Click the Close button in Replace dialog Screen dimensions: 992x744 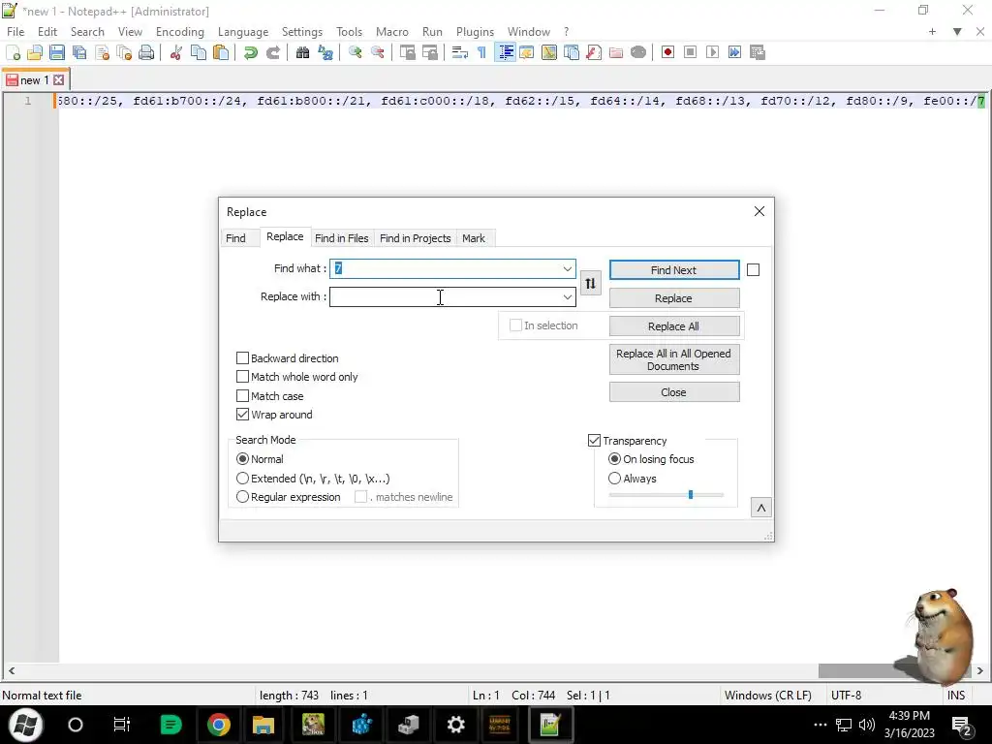tap(674, 392)
